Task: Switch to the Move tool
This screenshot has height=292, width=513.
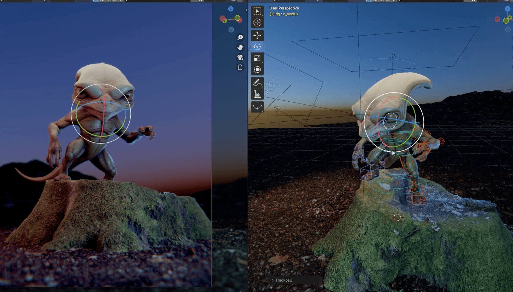Action: (257, 36)
